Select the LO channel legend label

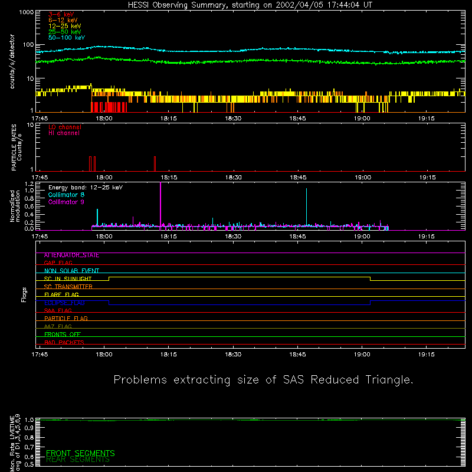click(65, 127)
